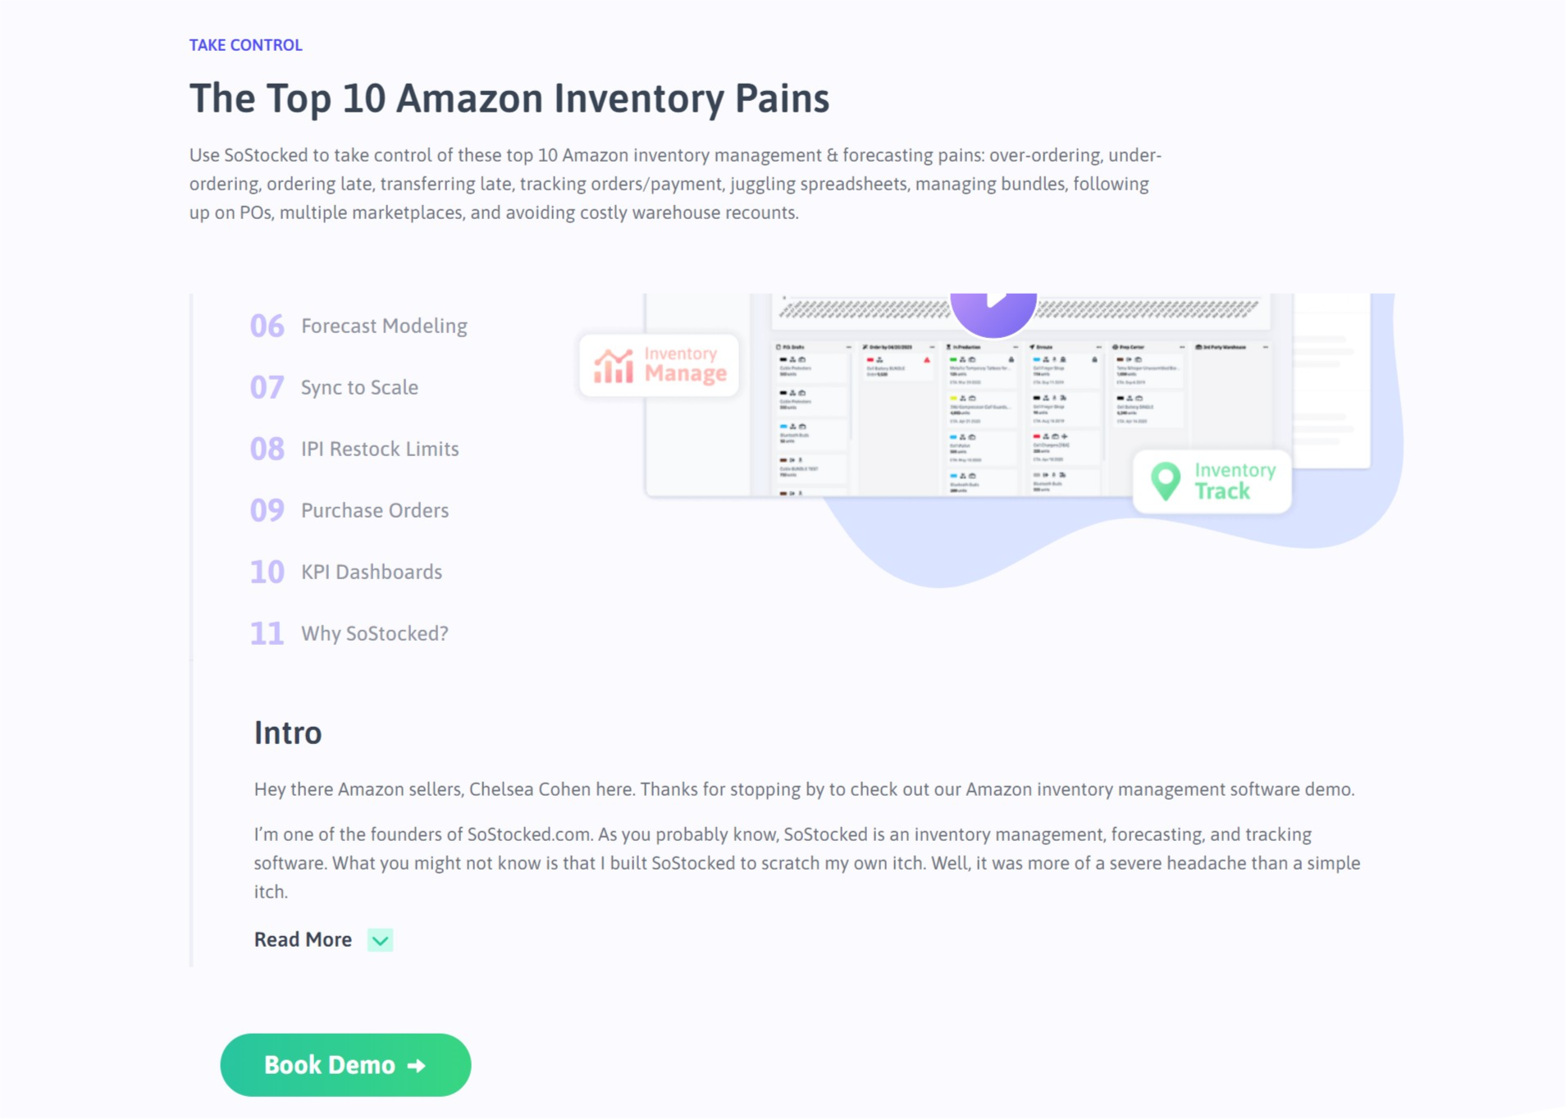Select chapter 07 Sync to Scale

click(x=334, y=387)
